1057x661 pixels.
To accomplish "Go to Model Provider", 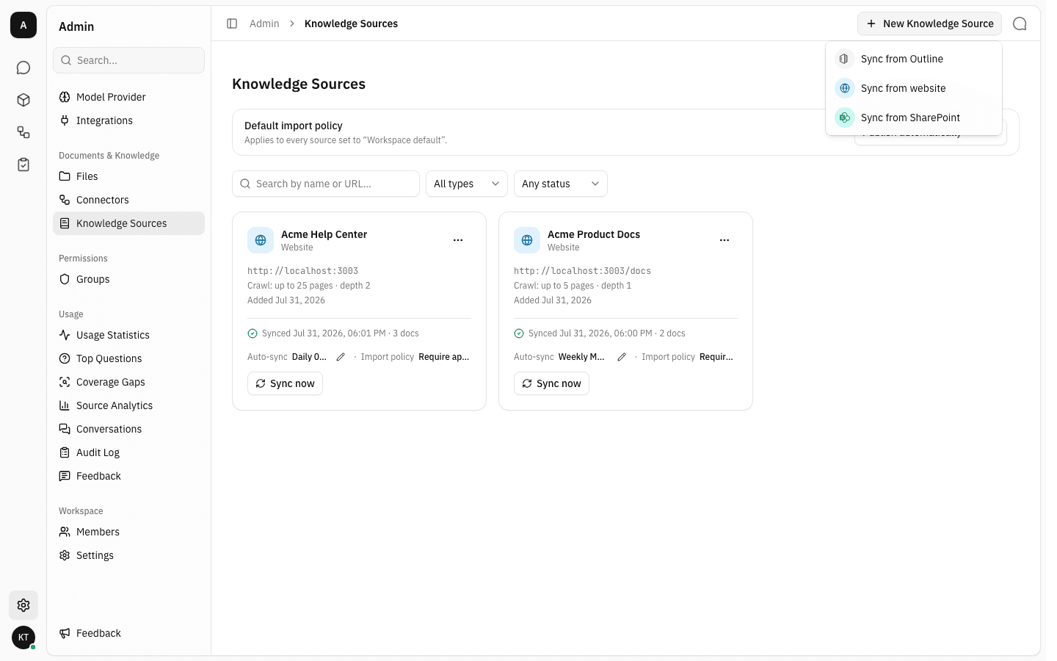I will (128, 97).
